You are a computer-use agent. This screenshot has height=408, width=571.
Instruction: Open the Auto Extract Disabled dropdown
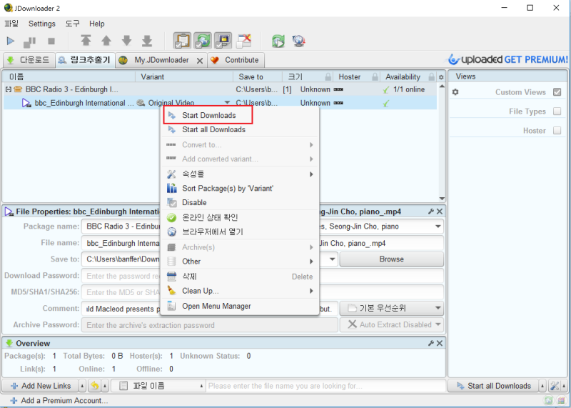[391, 324]
